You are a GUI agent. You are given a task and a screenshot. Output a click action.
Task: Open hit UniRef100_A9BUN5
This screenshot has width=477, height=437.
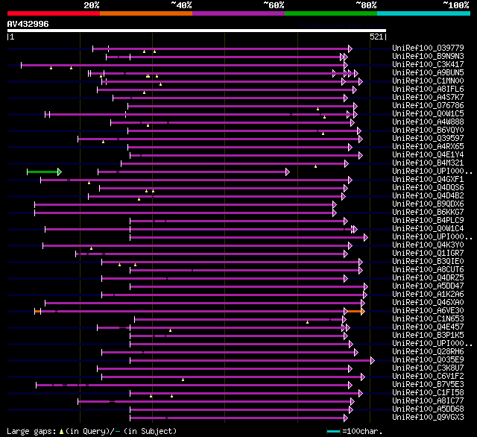[x=428, y=72]
